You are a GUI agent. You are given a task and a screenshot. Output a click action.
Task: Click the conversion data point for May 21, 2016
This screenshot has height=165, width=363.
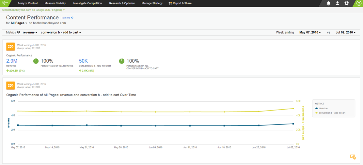pos(87,111)
